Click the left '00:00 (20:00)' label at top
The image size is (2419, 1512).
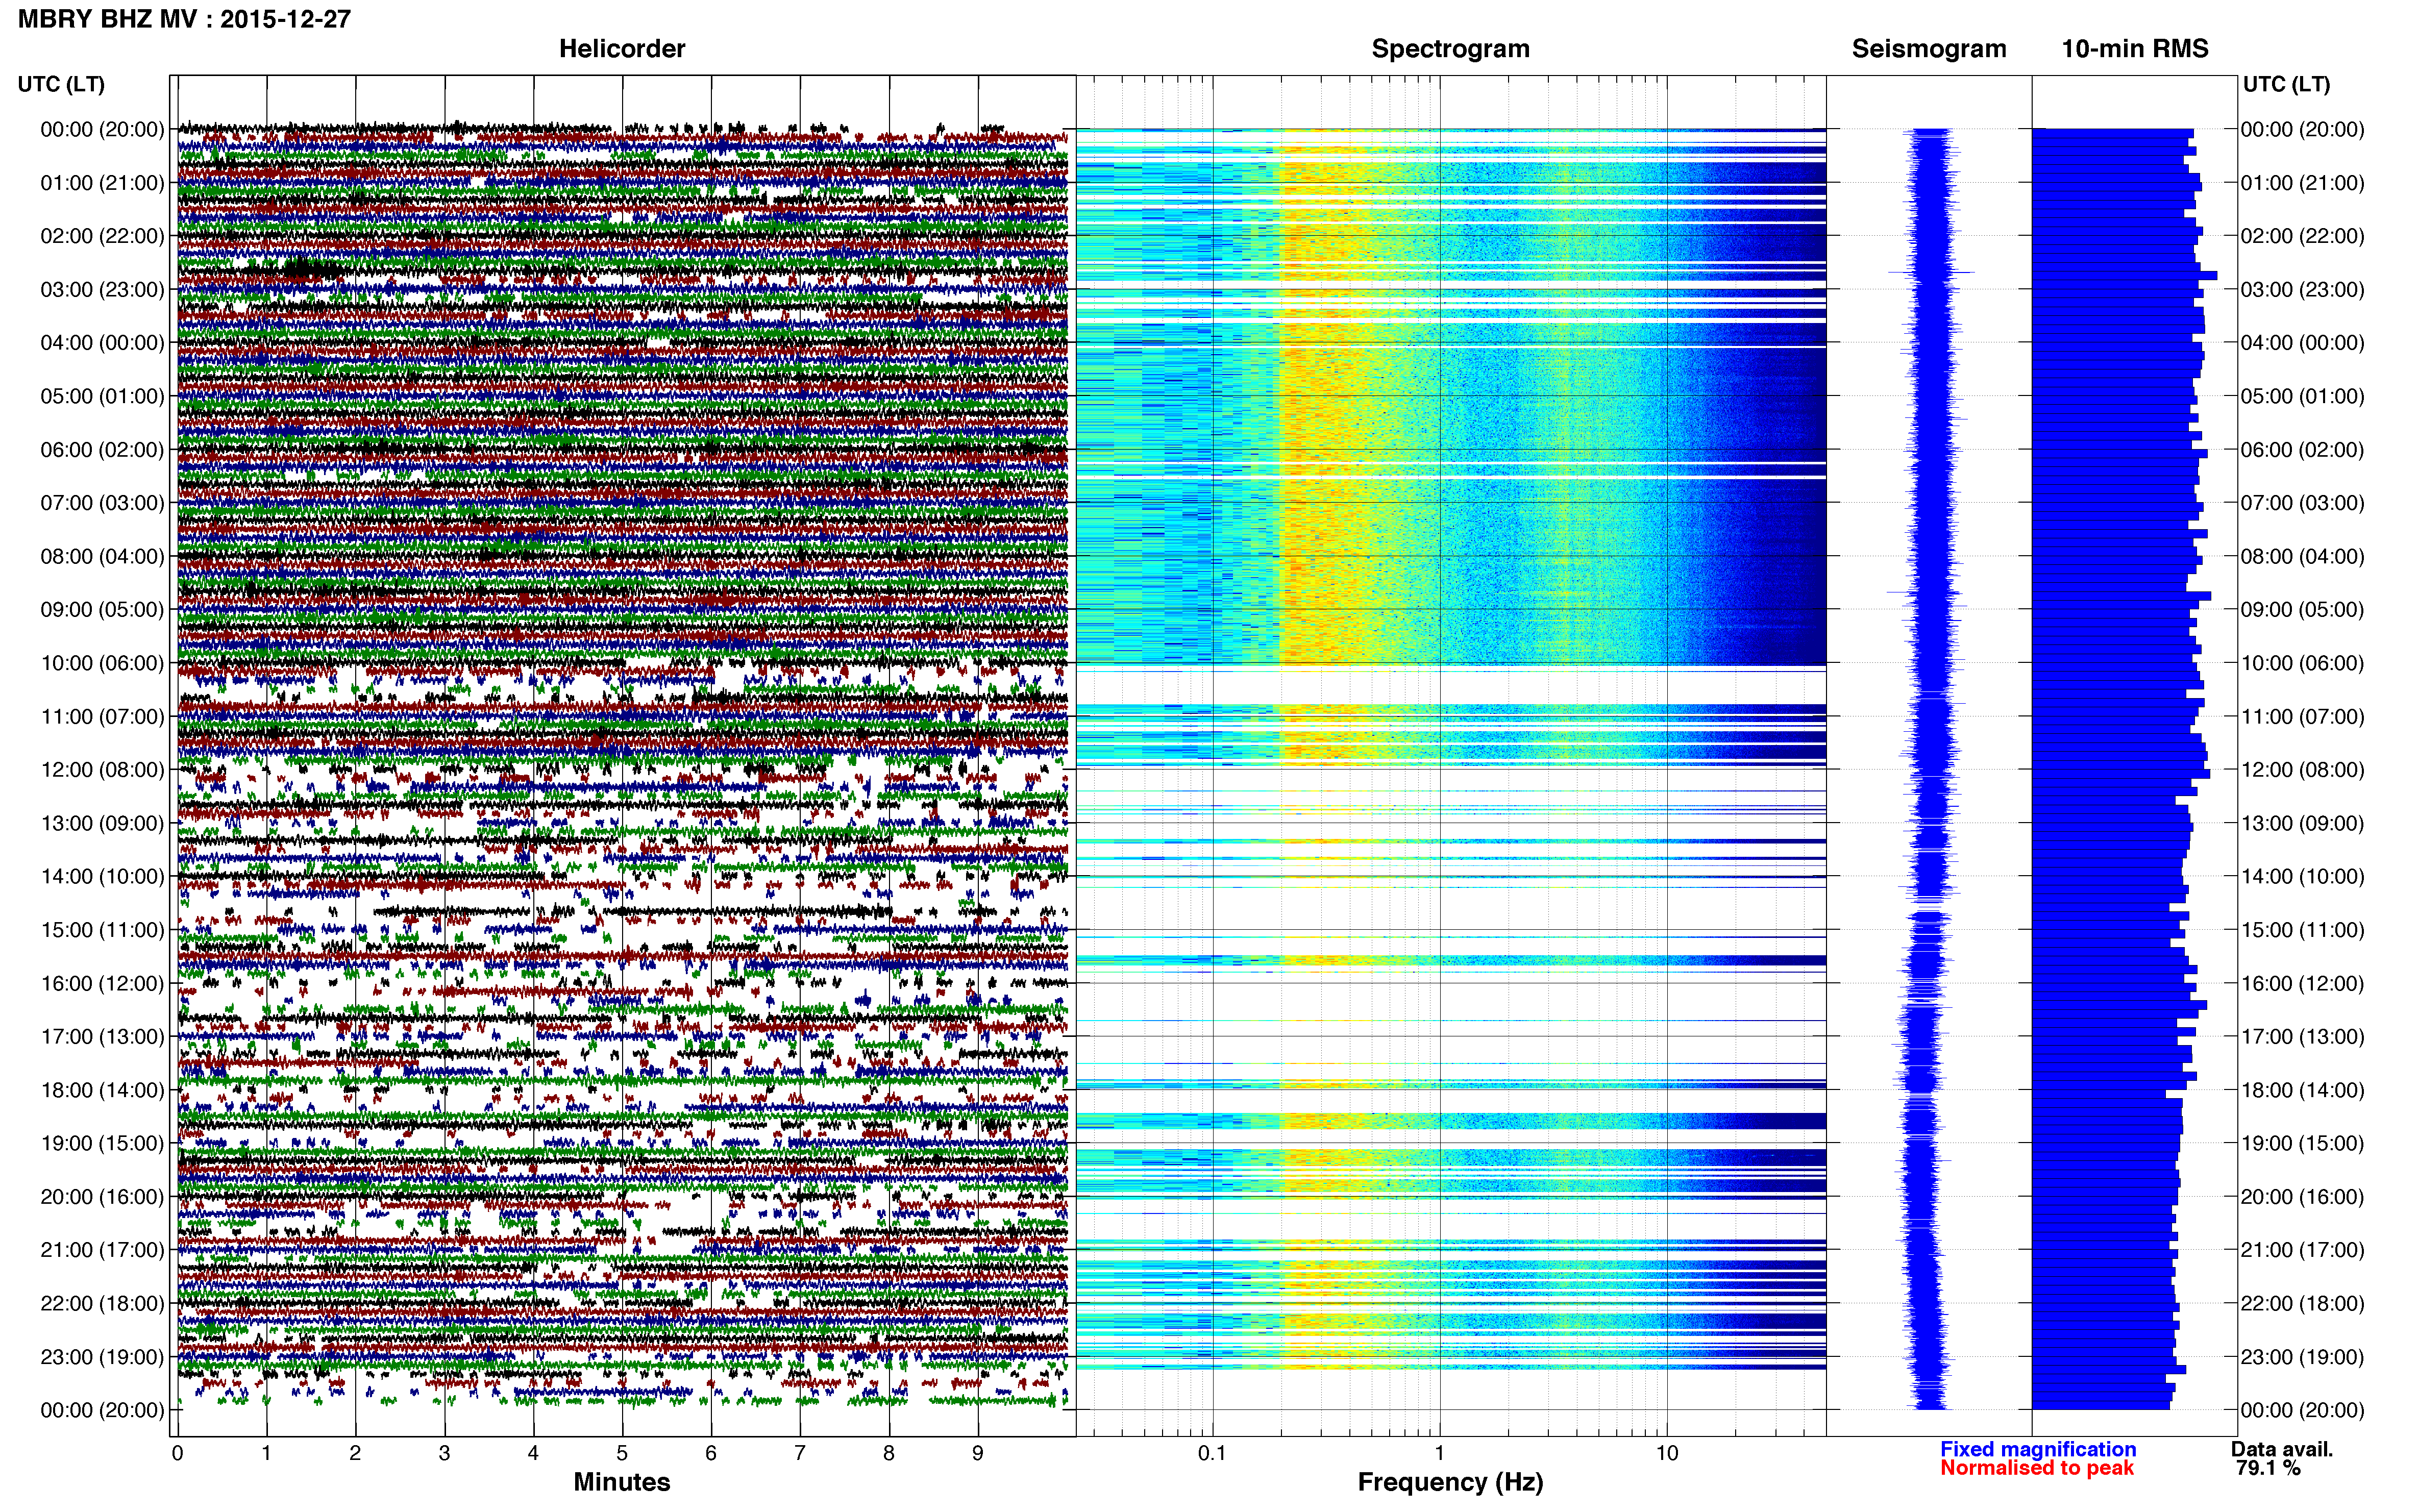(102, 129)
